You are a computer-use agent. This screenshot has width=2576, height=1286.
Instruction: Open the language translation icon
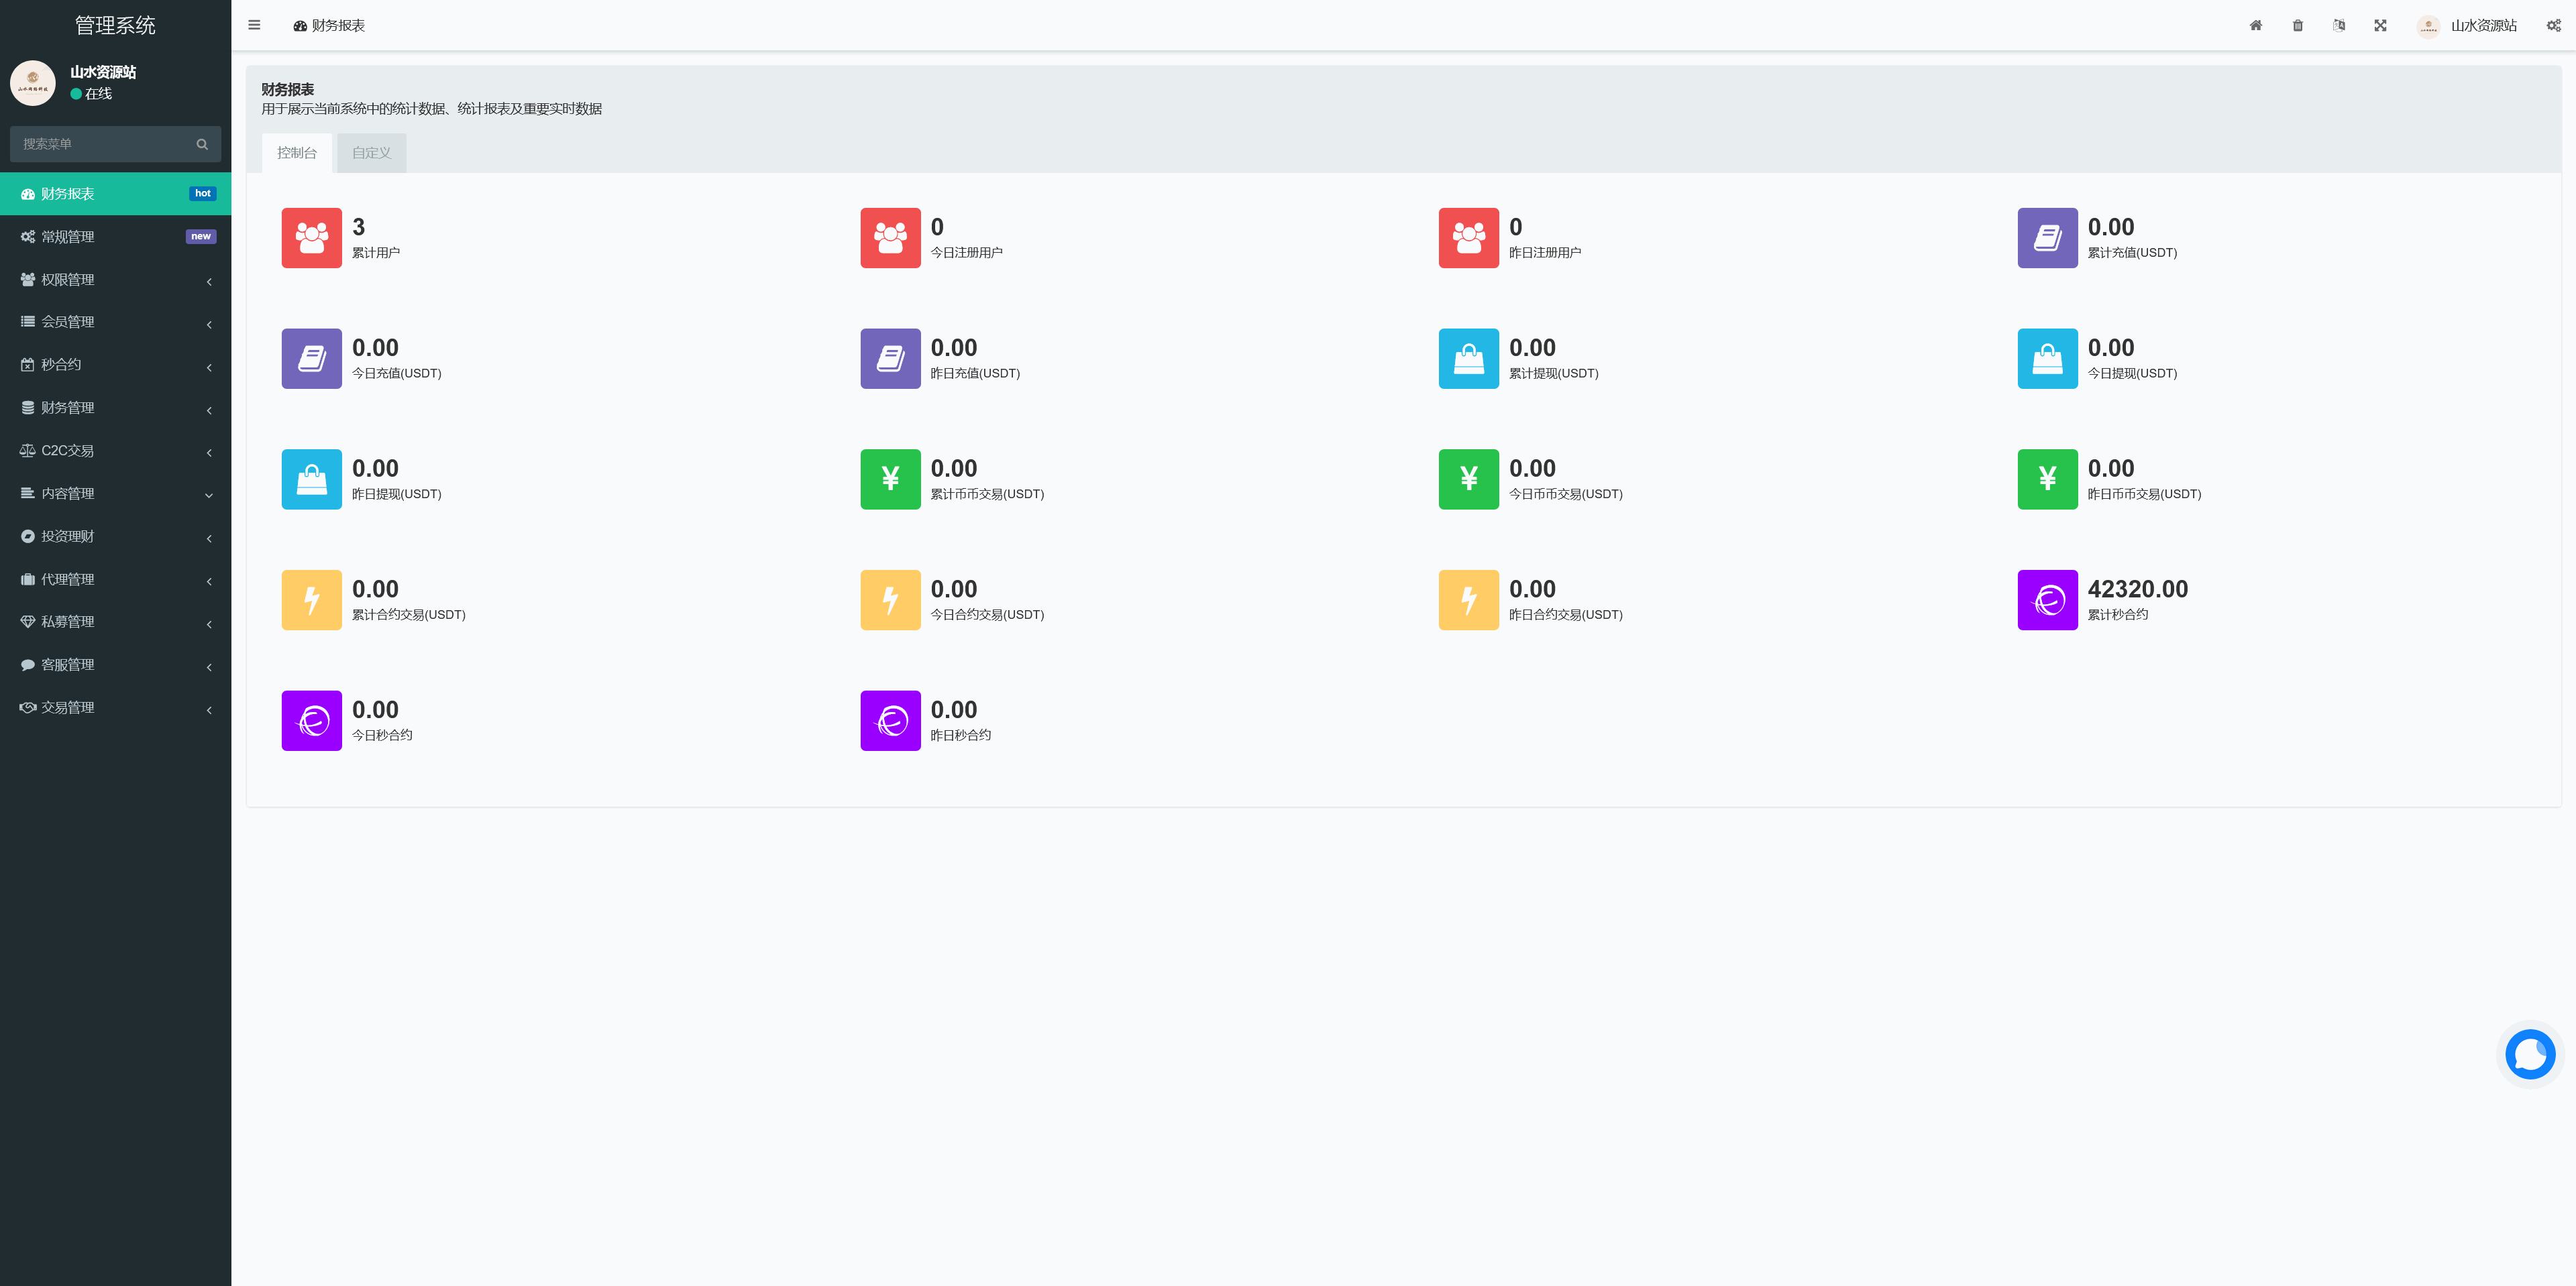(x=2339, y=26)
